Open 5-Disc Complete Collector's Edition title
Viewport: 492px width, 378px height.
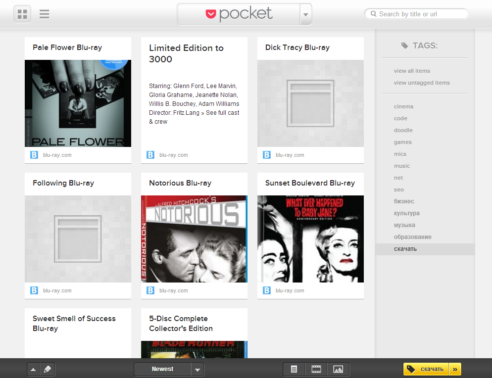coord(181,324)
